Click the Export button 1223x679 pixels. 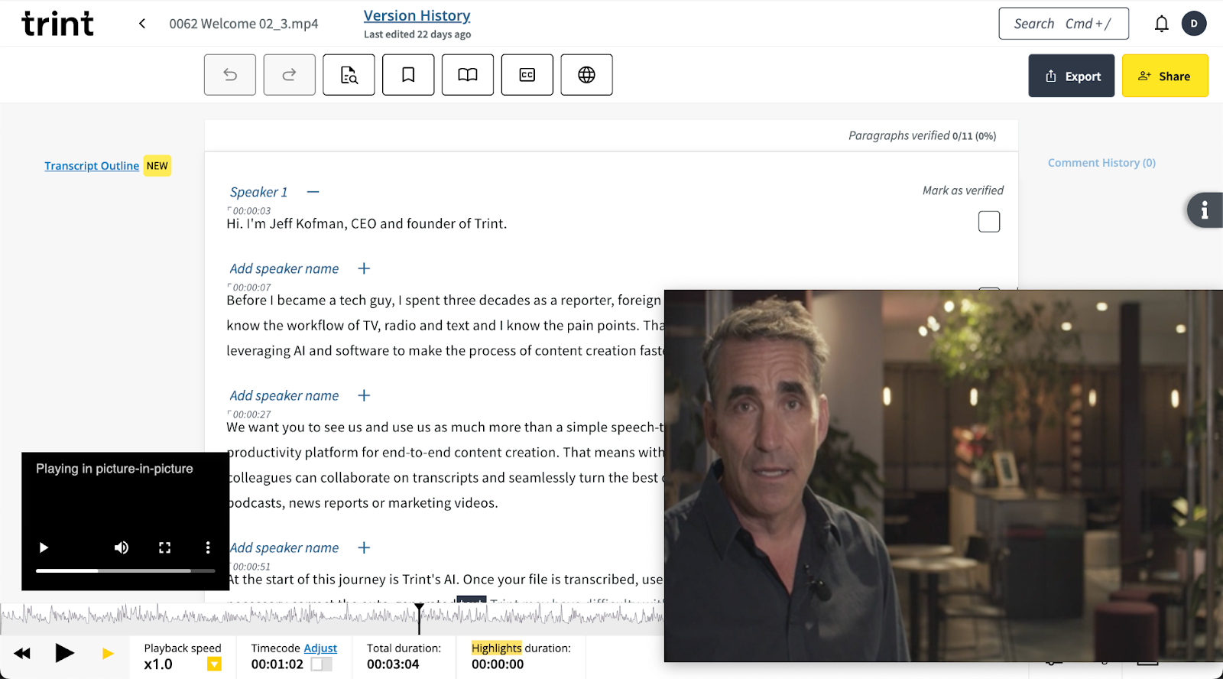pyautogui.click(x=1071, y=76)
